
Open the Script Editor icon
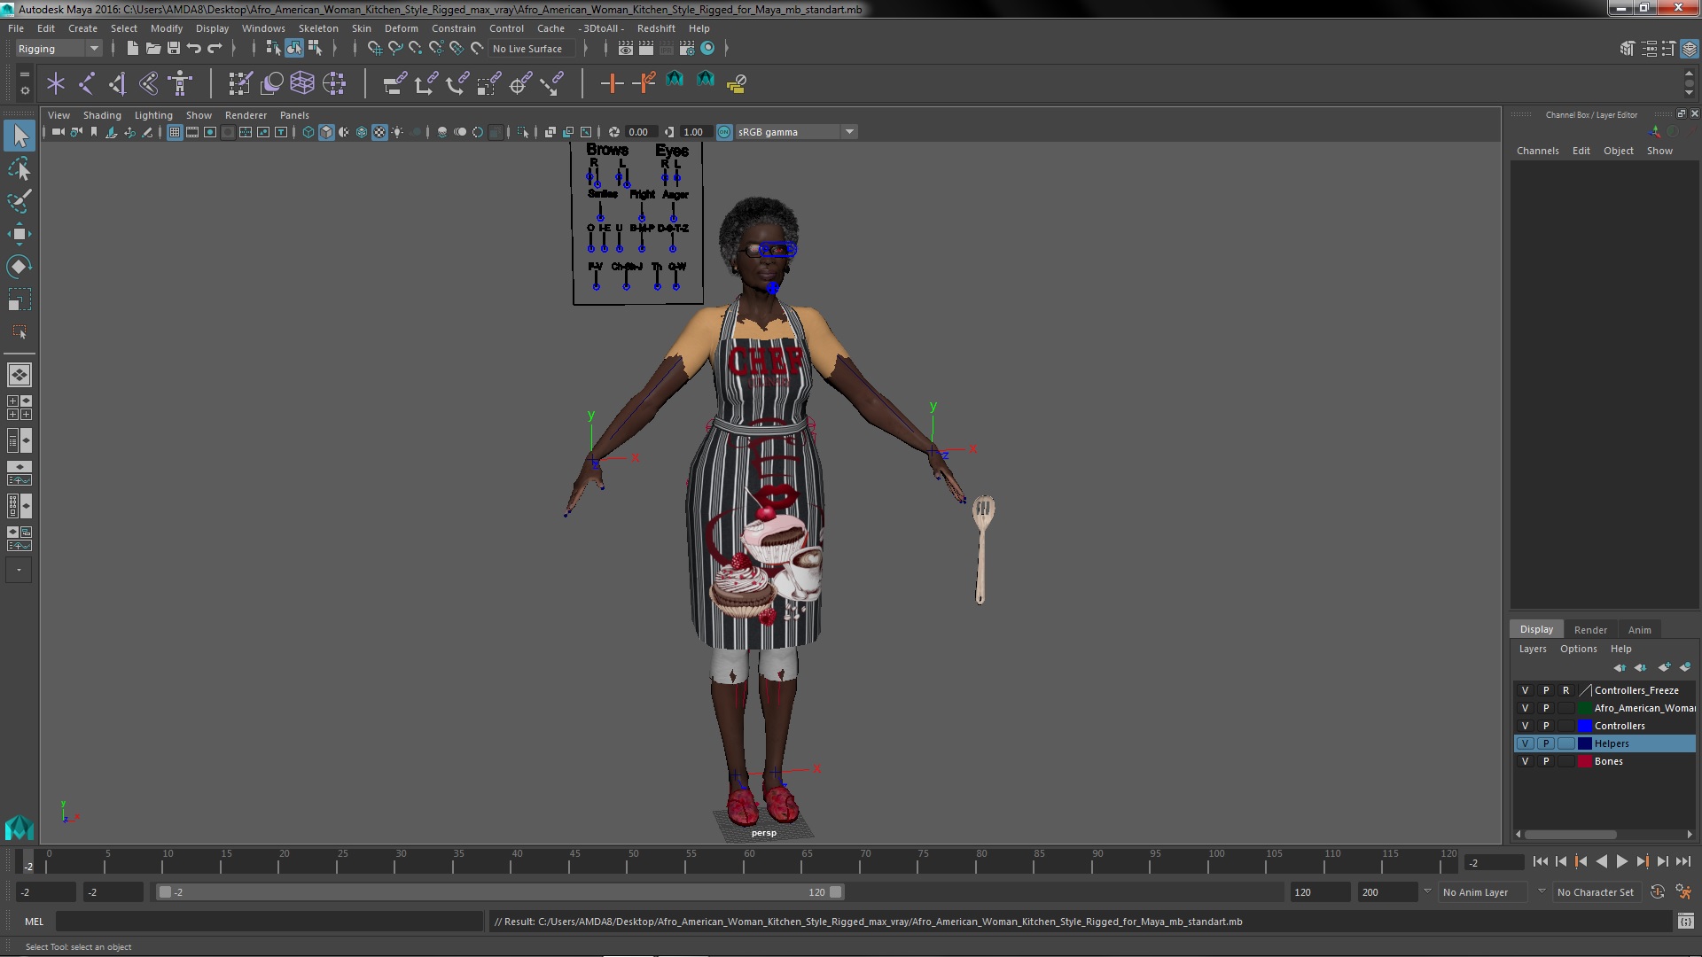click(x=1685, y=922)
